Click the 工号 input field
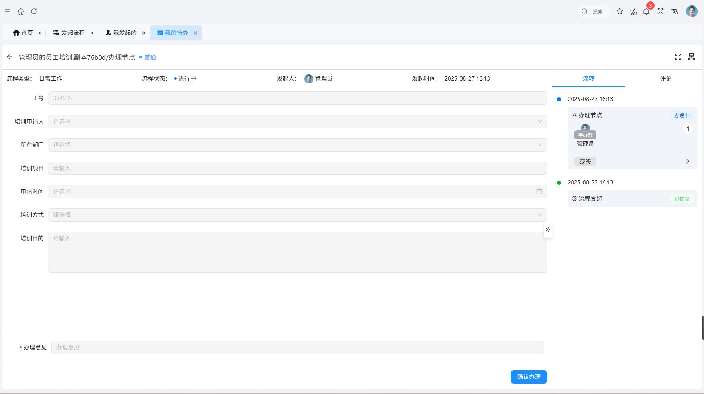Viewport: 704px width, 394px height. (x=297, y=98)
